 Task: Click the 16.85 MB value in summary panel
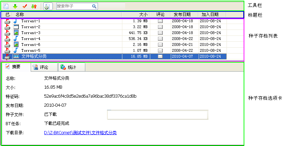[53, 87]
